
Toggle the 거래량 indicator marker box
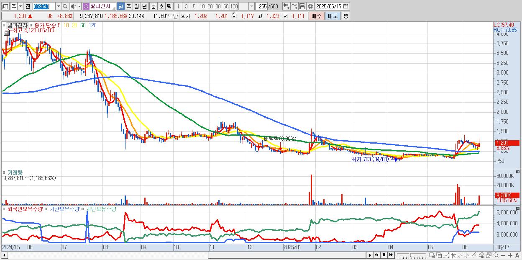(5, 172)
